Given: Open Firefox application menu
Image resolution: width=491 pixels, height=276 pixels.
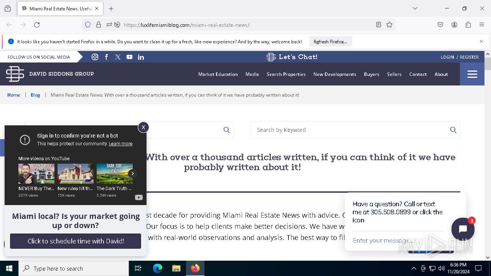Looking at the screenshot, I should [x=482, y=25].
